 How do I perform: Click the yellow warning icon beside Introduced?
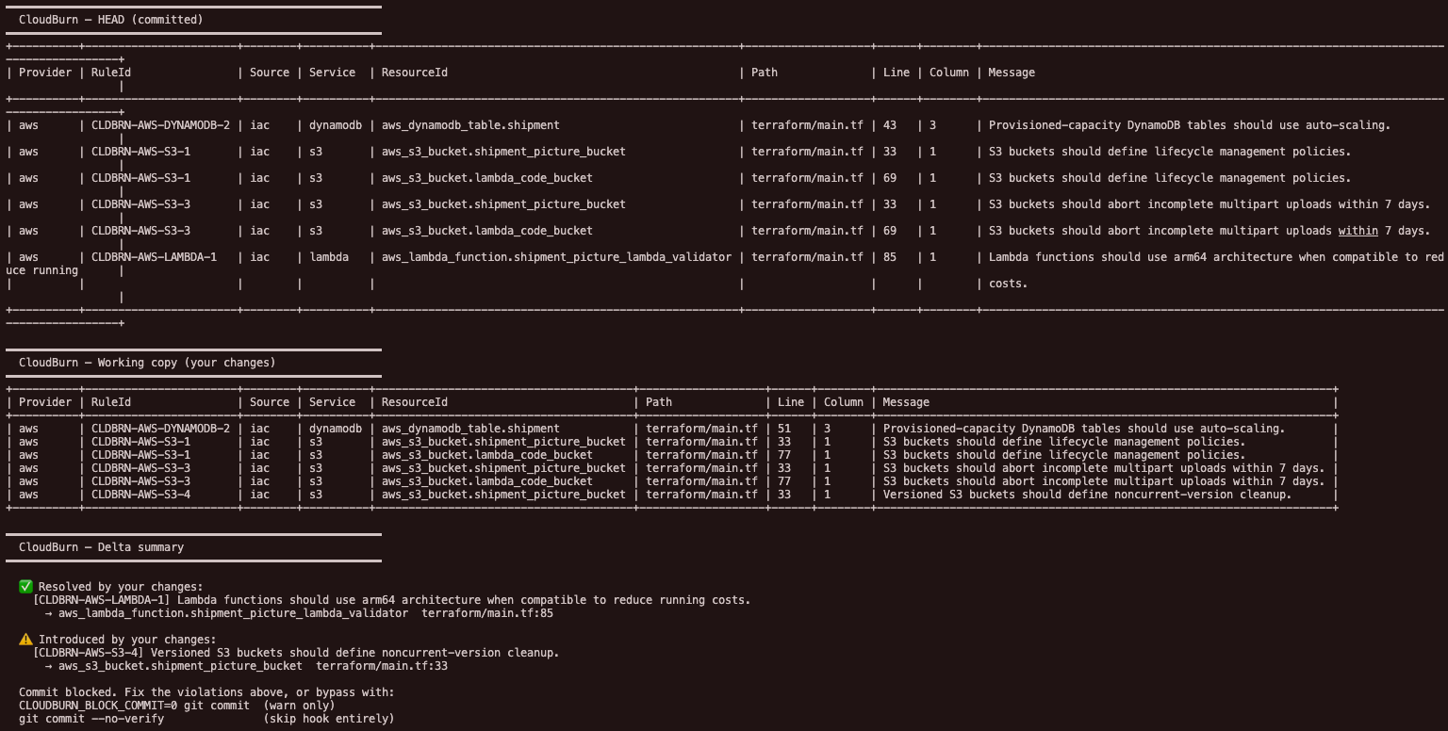click(x=25, y=639)
